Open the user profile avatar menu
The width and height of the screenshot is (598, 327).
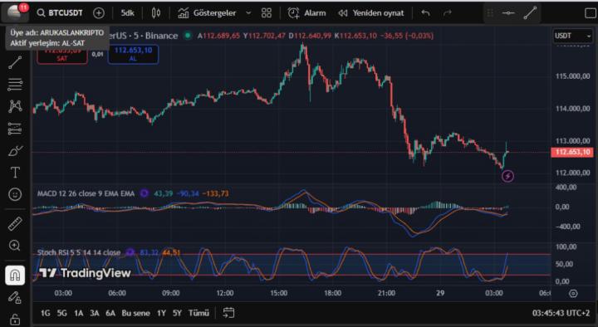[14, 12]
